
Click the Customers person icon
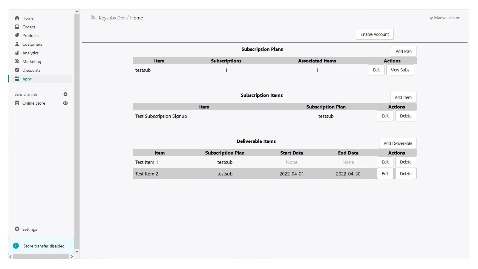17,44
